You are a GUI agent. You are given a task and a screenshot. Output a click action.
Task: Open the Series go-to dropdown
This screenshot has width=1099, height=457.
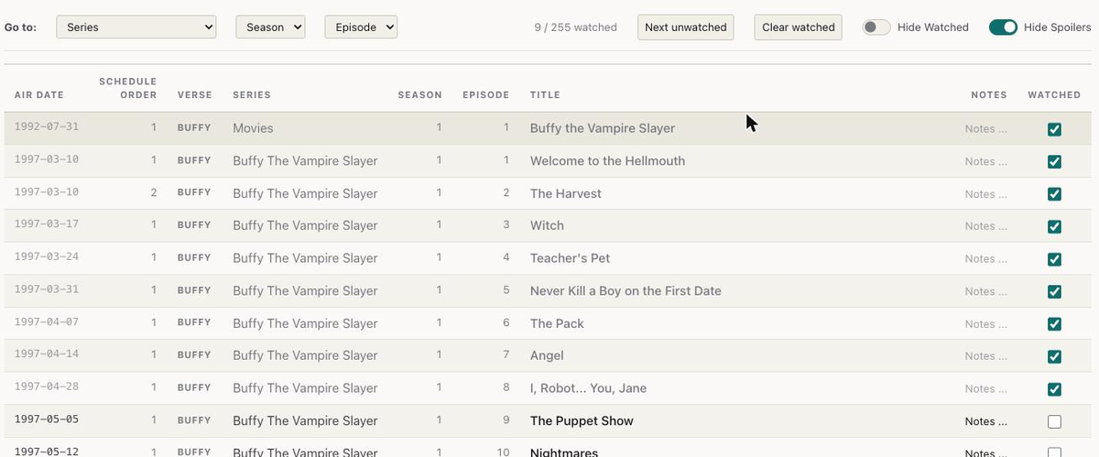pos(136,27)
